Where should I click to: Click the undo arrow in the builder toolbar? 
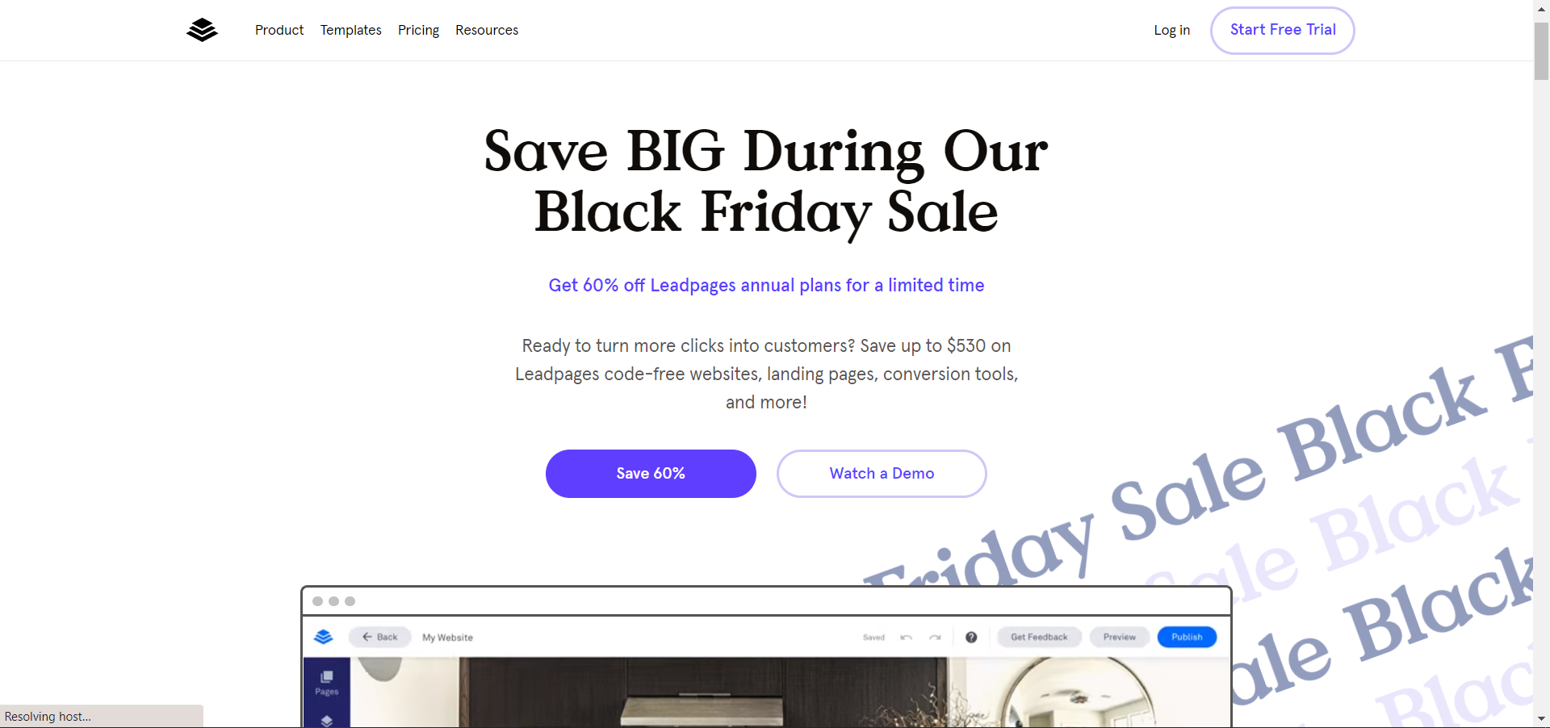coord(907,638)
